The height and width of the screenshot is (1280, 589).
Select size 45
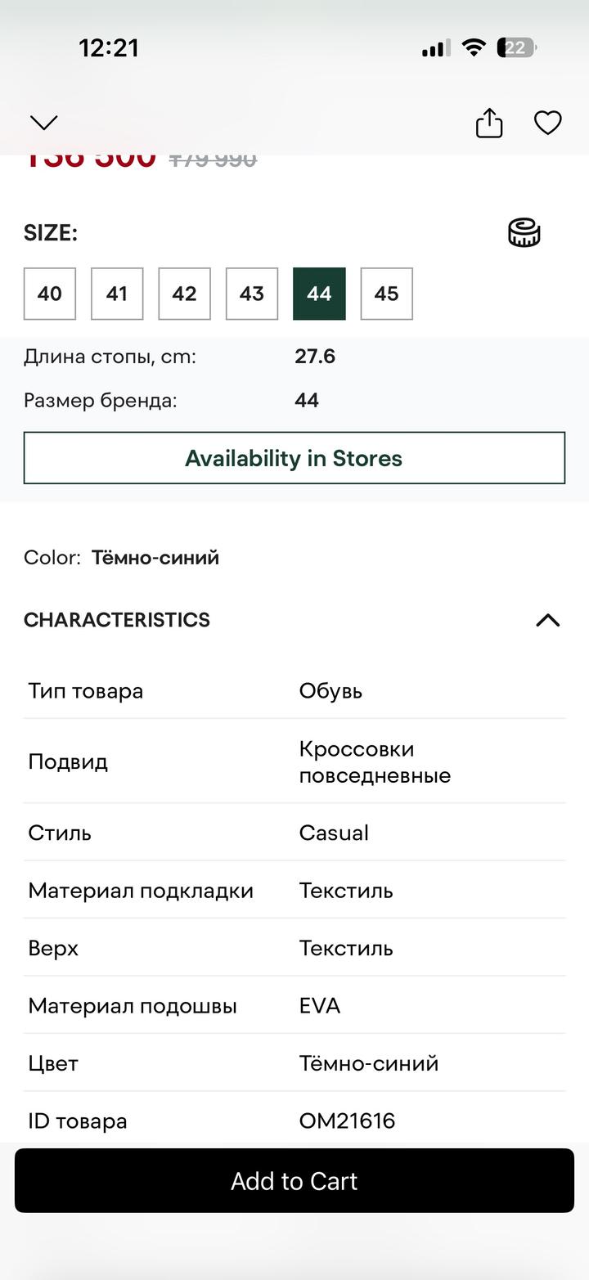[386, 294]
